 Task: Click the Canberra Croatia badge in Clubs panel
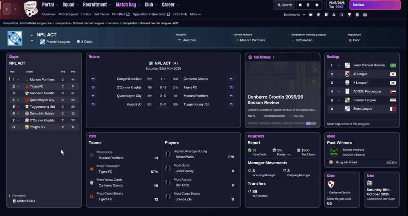[x=331, y=184]
